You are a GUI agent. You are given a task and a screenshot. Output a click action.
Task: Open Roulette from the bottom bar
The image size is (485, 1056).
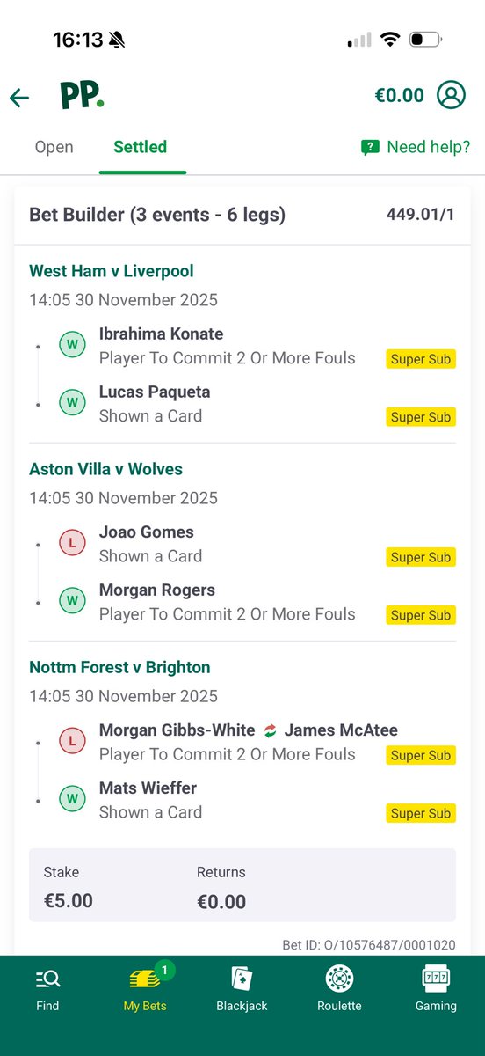pyautogui.click(x=339, y=979)
